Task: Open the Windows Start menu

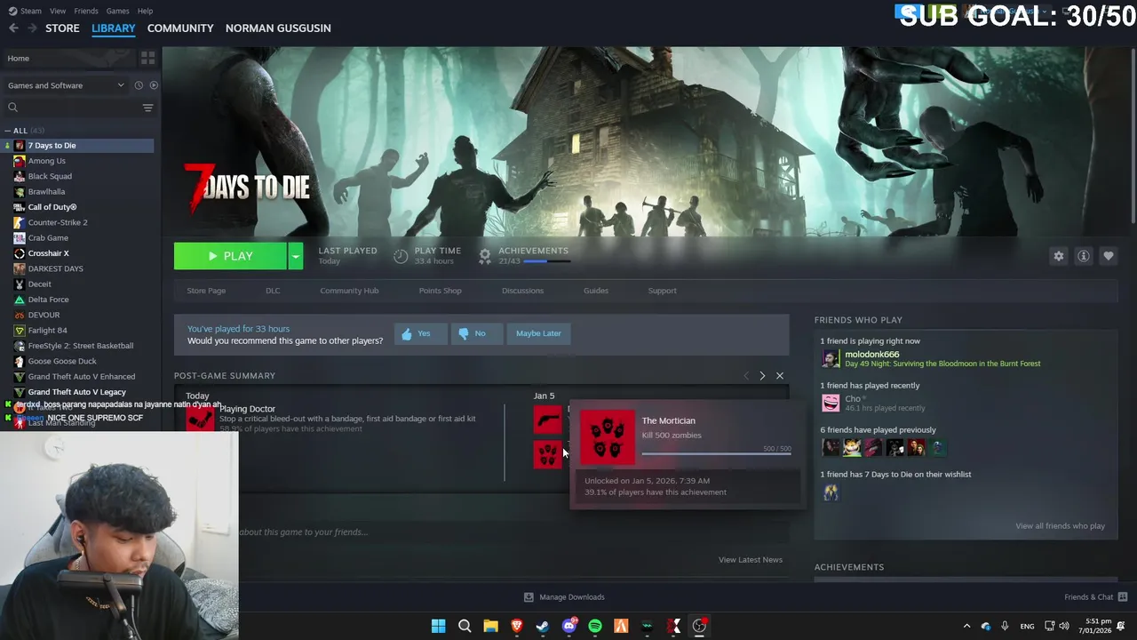Action: point(438,626)
